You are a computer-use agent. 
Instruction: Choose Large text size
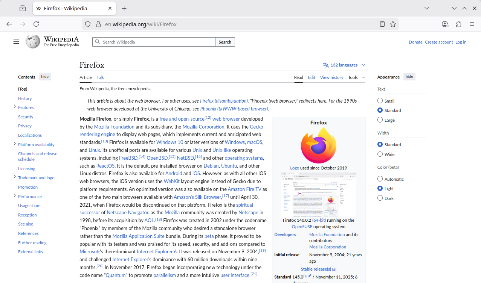[x=380, y=120]
